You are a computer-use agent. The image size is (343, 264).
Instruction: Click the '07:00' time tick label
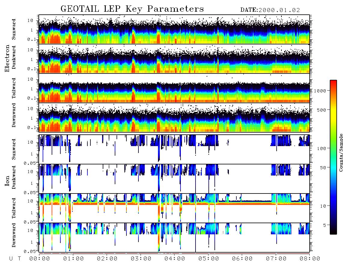(276, 259)
